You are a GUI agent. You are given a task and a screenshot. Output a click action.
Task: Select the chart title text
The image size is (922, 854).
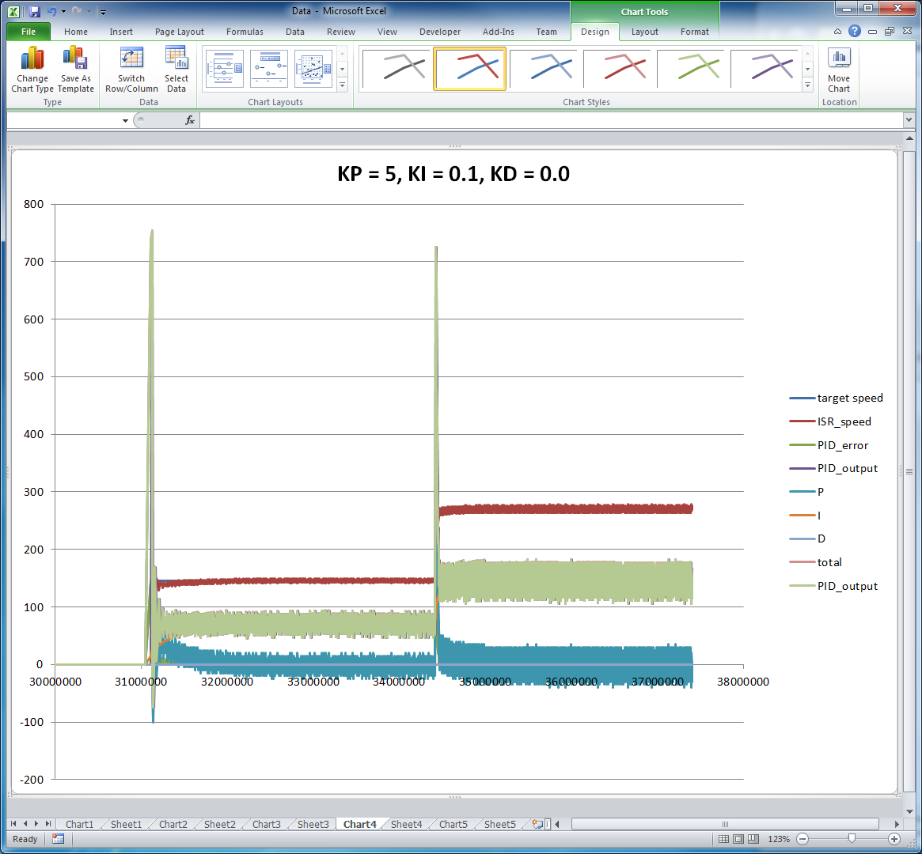(453, 174)
